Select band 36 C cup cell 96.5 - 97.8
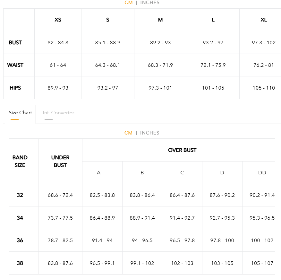 pyautogui.click(x=182, y=241)
